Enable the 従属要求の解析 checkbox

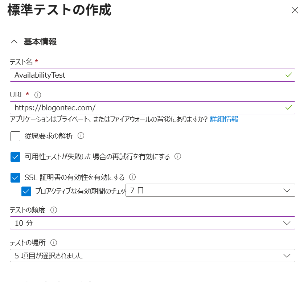[16, 136]
